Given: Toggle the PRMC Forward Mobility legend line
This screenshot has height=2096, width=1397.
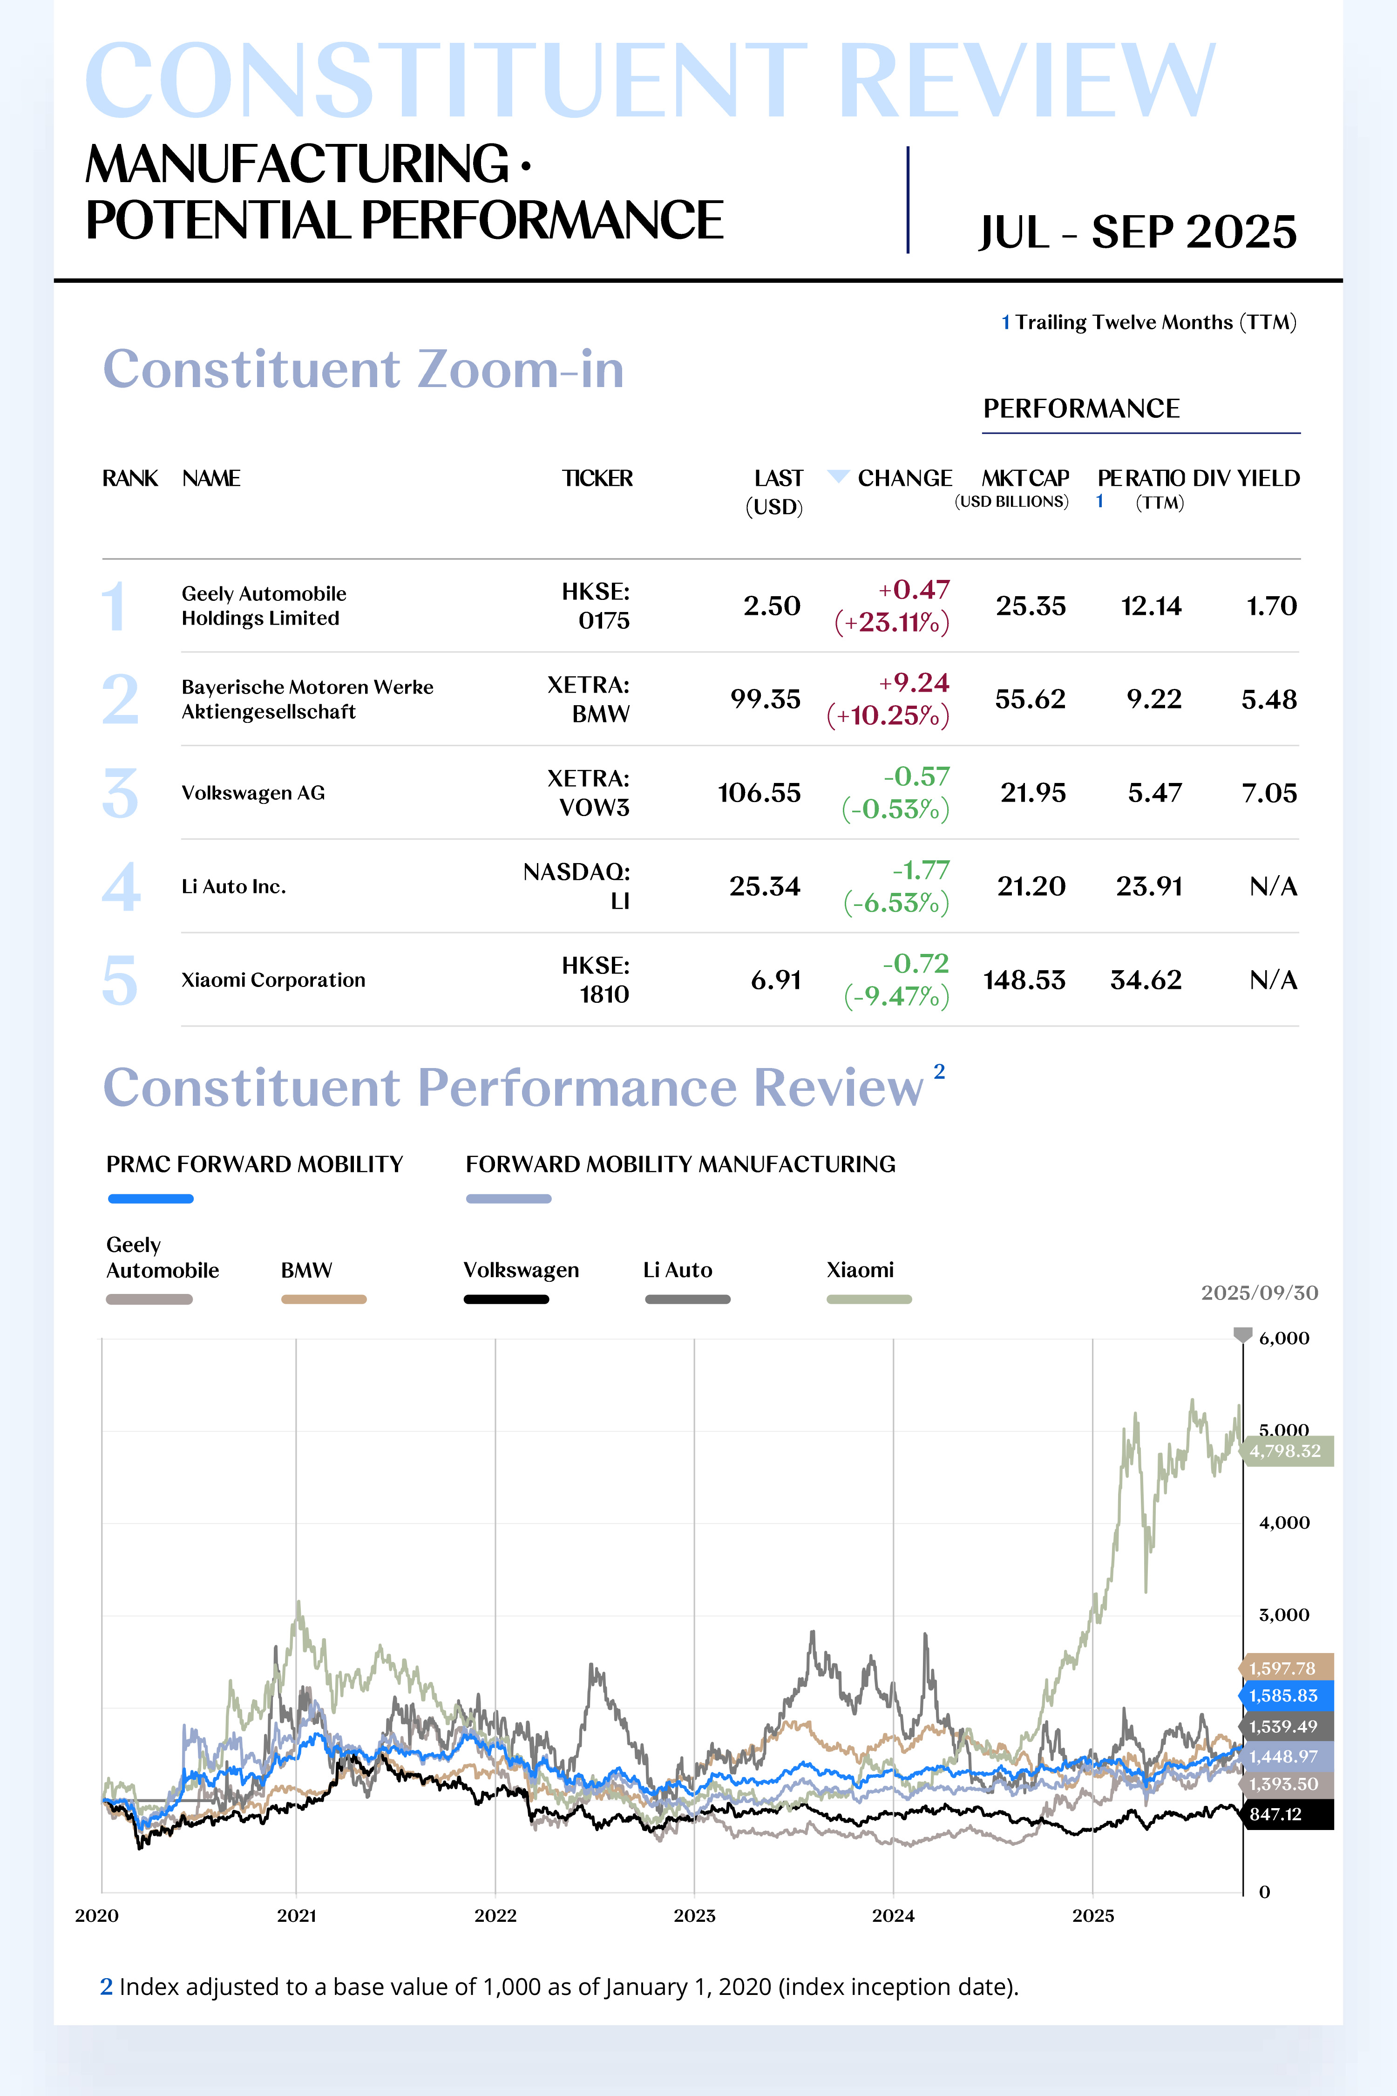Looking at the screenshot, I should point(150,1198).
